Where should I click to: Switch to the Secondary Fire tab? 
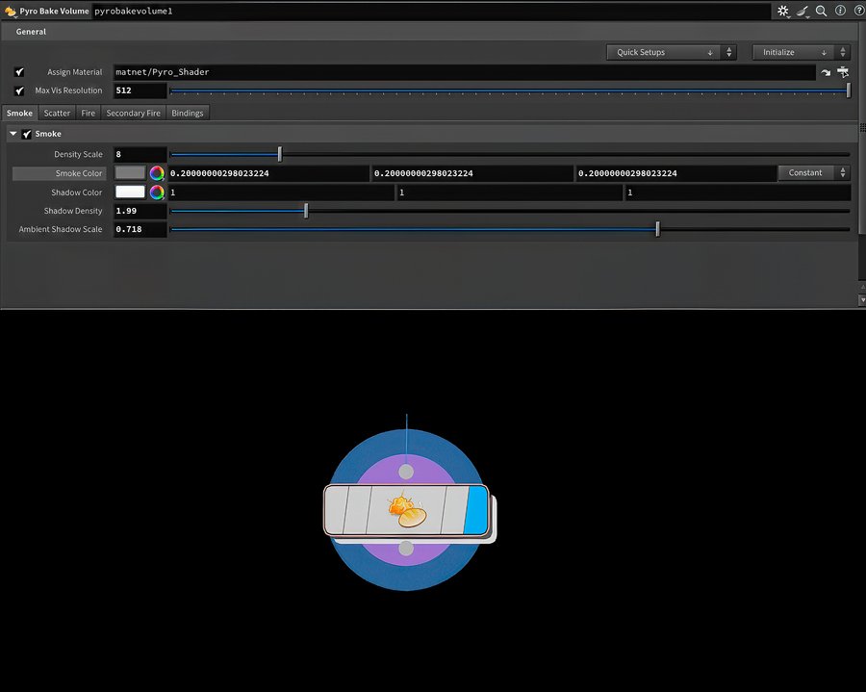tap(133, 114)
